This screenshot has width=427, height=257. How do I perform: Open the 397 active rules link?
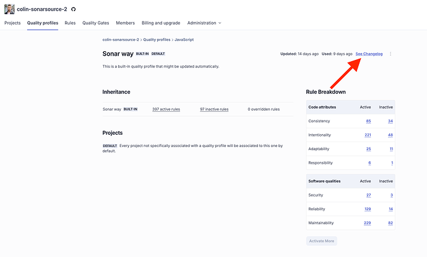coord(166,109)
